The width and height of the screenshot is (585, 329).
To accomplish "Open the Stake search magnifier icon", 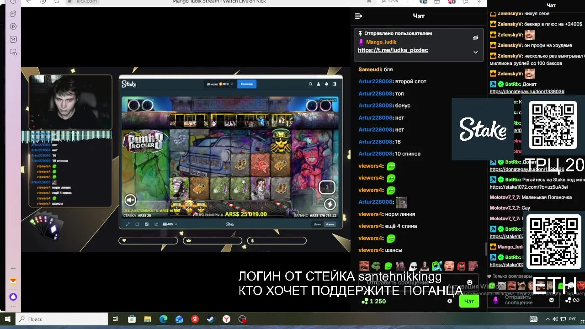I will coord(310,84).
